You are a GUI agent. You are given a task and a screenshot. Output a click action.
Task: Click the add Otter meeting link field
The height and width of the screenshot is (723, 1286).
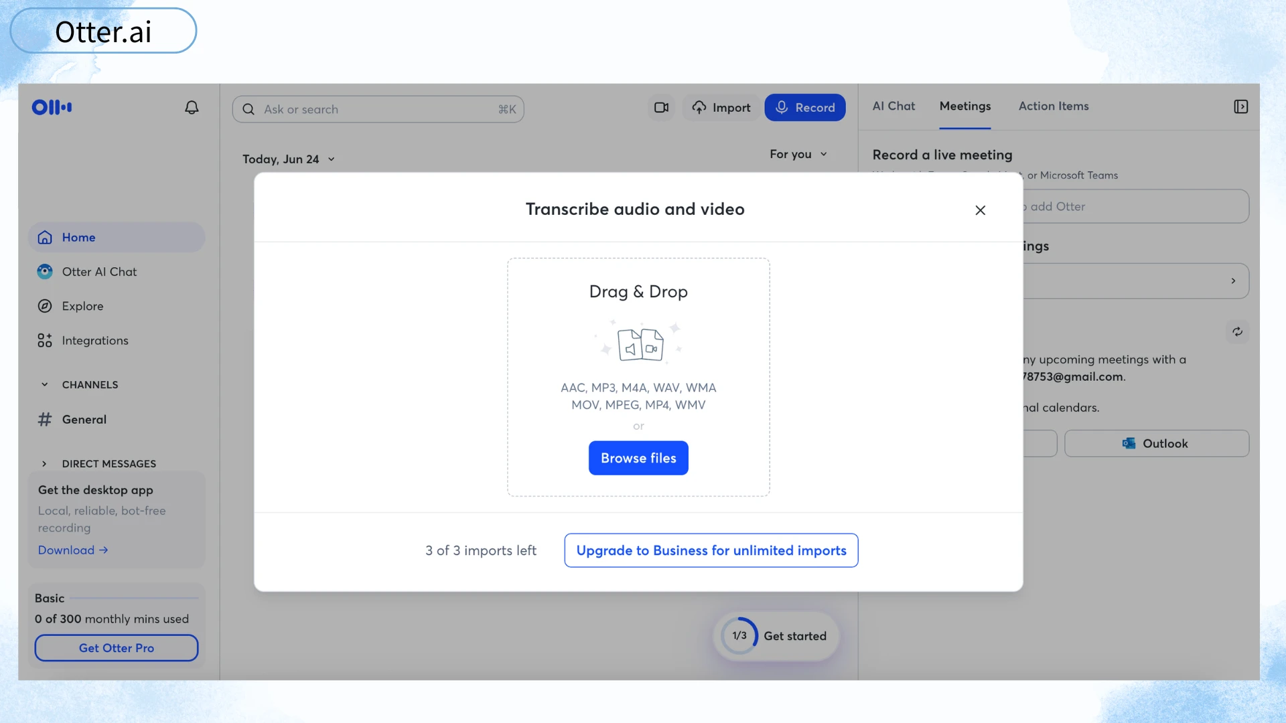point(1135,206)
